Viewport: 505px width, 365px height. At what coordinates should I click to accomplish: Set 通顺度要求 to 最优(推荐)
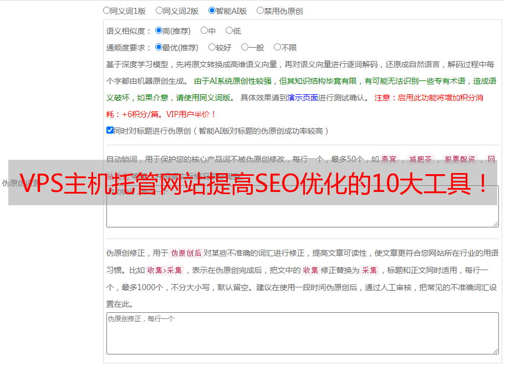click(x=159, y=47)
